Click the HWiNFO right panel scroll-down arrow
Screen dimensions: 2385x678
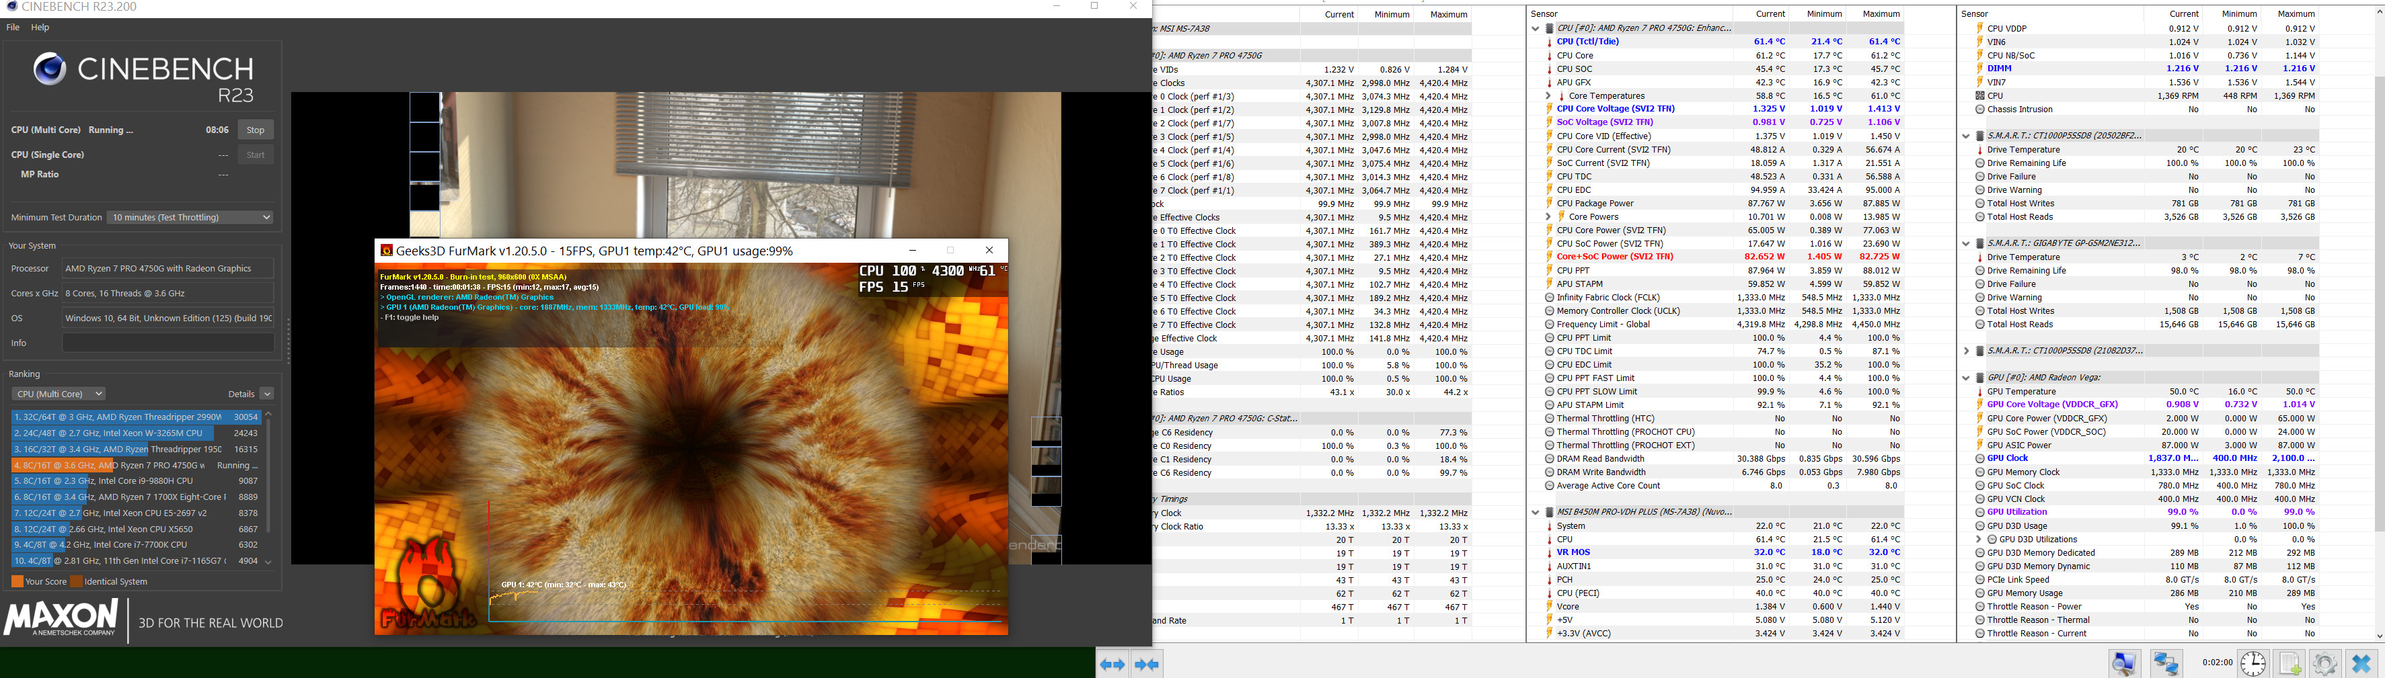pos(2380,636)
